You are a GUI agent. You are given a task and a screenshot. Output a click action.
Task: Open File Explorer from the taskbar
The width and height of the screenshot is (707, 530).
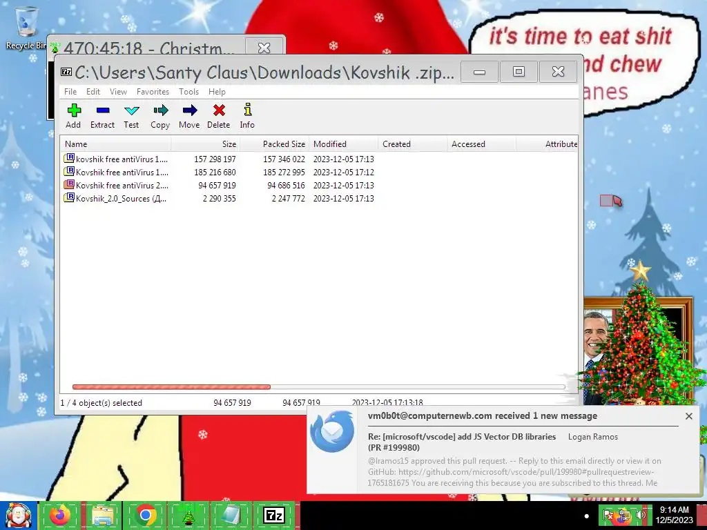click(x=102, y=515)
